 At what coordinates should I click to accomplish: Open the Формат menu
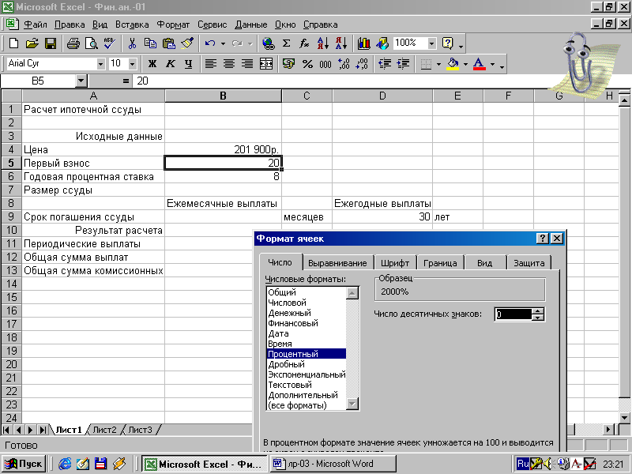(173, 24)
